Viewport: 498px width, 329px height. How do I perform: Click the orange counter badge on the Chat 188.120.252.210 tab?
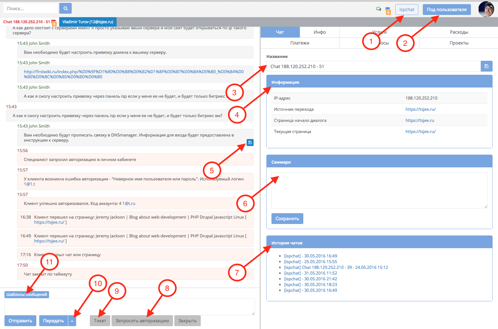pyautogui.click(x=54, y=24)
